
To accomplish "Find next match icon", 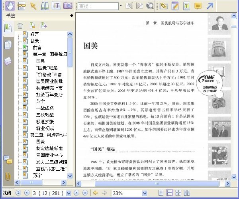I will (139, 6).
